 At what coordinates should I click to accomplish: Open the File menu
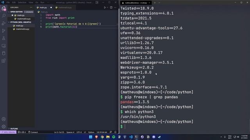[8, 2]
